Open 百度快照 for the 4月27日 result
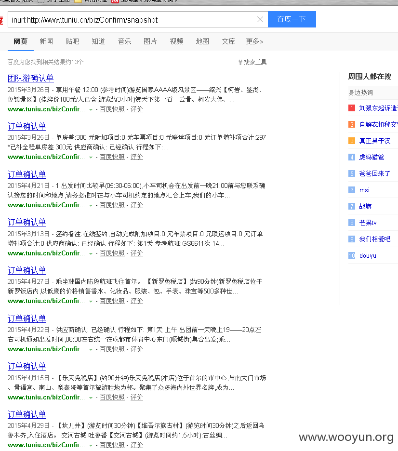 click(112, 301)
